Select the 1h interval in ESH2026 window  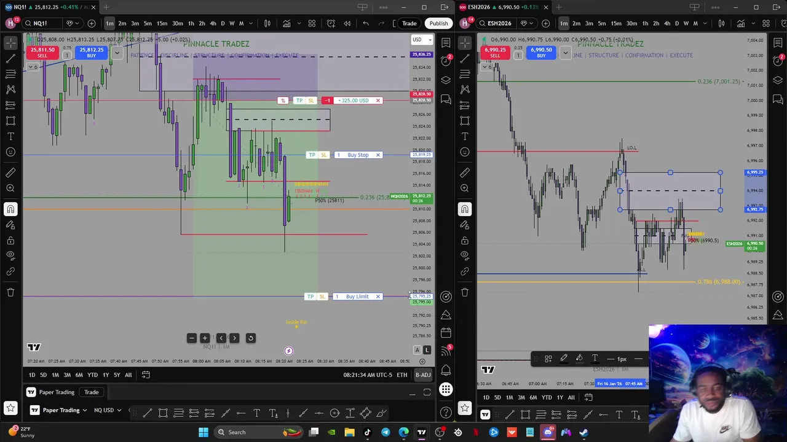coord(645,23)
